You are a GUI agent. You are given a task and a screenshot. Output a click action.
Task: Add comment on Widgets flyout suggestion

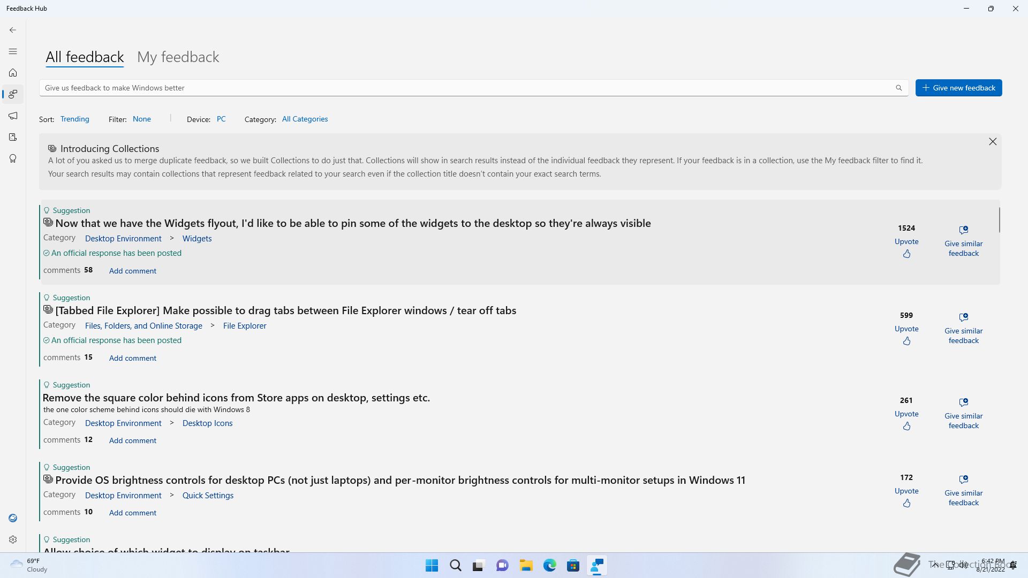coord(132,271)
